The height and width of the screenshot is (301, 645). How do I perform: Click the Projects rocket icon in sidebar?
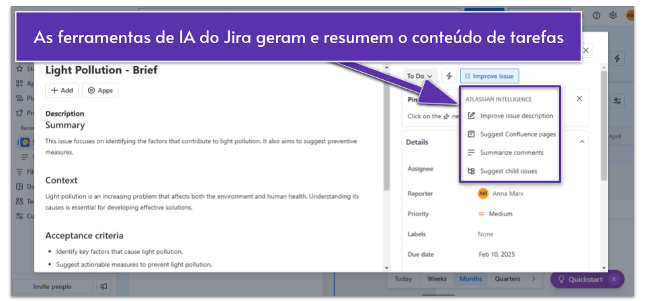point(19,113)
